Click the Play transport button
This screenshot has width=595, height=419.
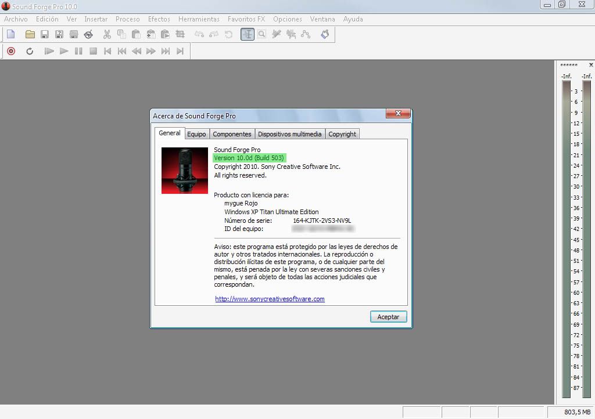tap(64, 51)
